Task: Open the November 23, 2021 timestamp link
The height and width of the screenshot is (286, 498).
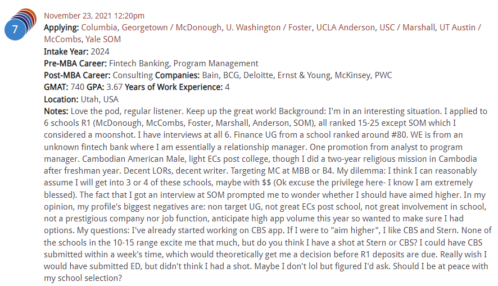Action: (94, 16)
